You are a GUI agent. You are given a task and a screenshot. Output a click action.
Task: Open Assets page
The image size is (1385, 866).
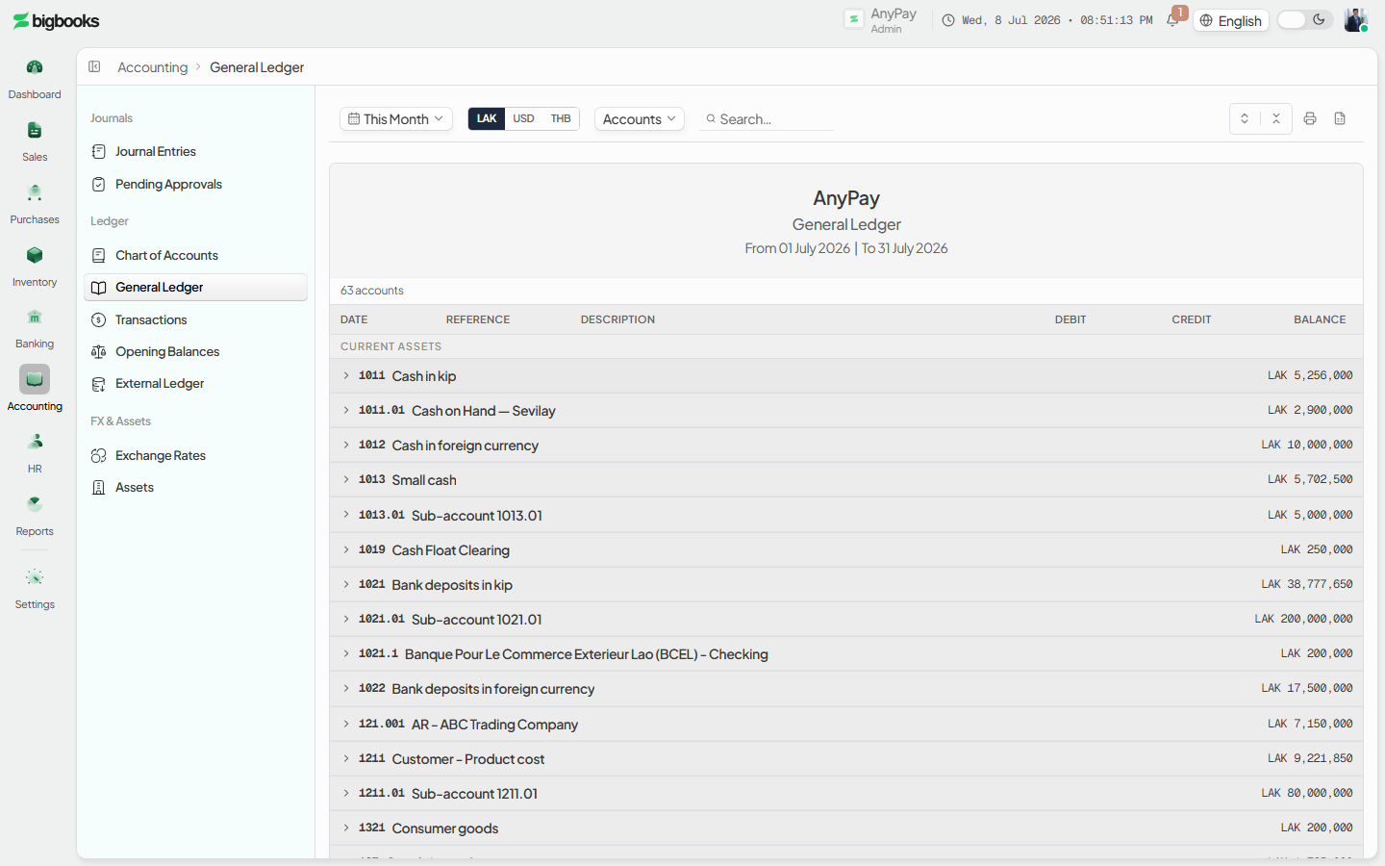pos(196,487)
